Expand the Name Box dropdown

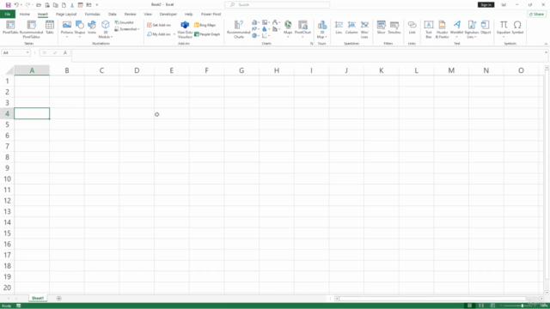[27, 52]
